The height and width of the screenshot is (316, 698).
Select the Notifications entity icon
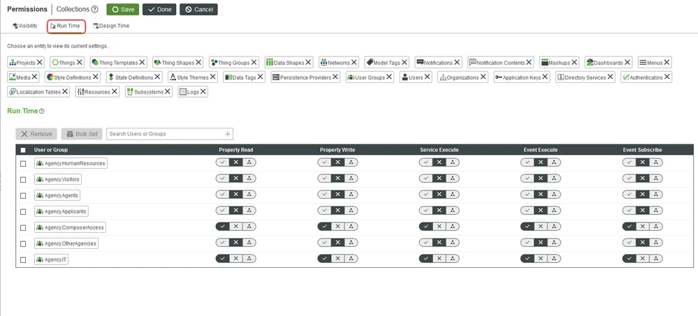pyautogui.click(x=420, y=62)
